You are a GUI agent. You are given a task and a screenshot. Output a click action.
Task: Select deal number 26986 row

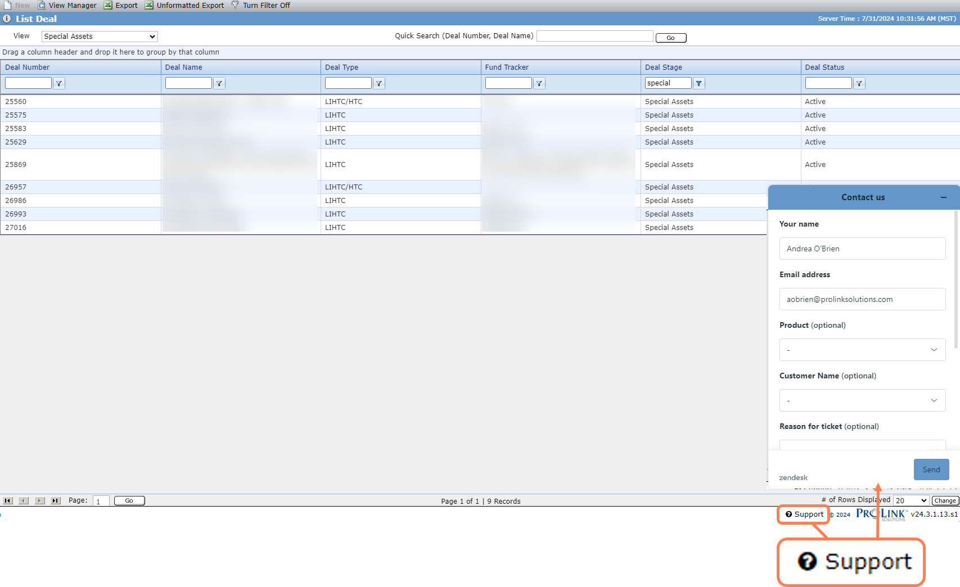click(384, 201)
